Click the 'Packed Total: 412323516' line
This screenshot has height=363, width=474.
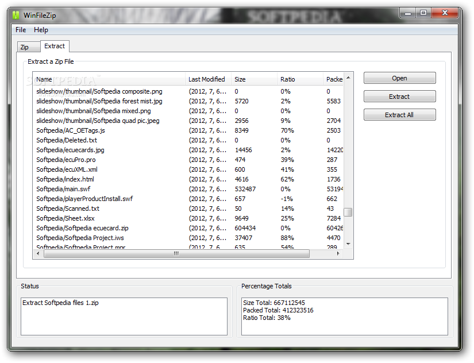coord(278,310)
